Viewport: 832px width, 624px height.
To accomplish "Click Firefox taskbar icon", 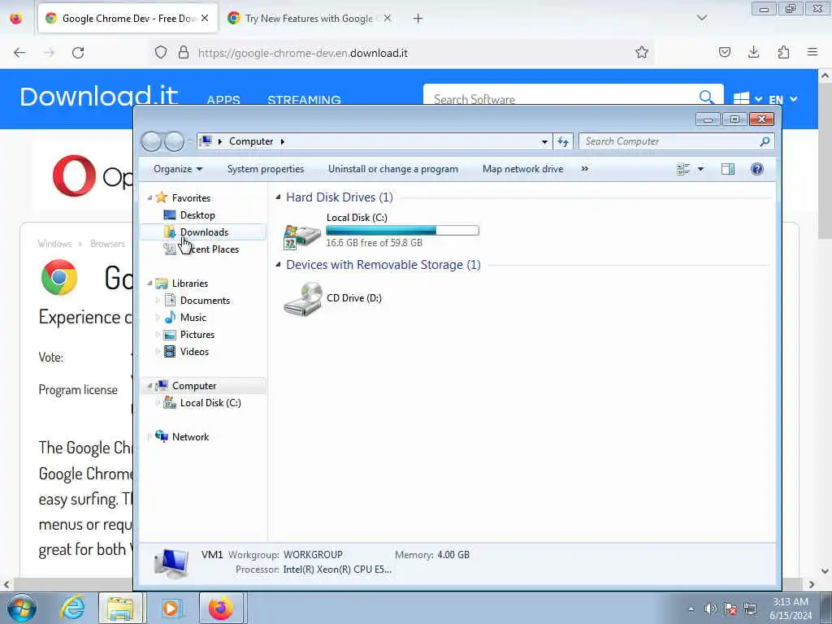I will tap(221, 608).
